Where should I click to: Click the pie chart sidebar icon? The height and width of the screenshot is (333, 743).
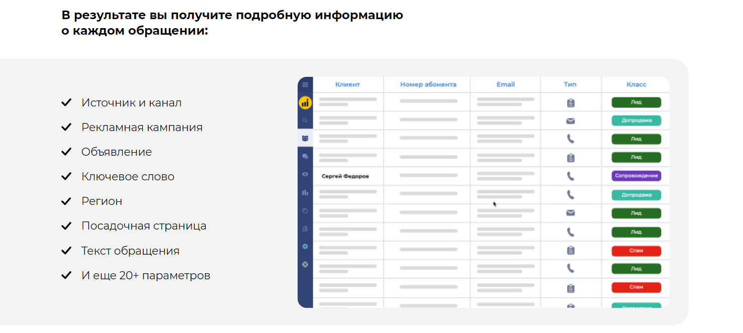[305, 210]
